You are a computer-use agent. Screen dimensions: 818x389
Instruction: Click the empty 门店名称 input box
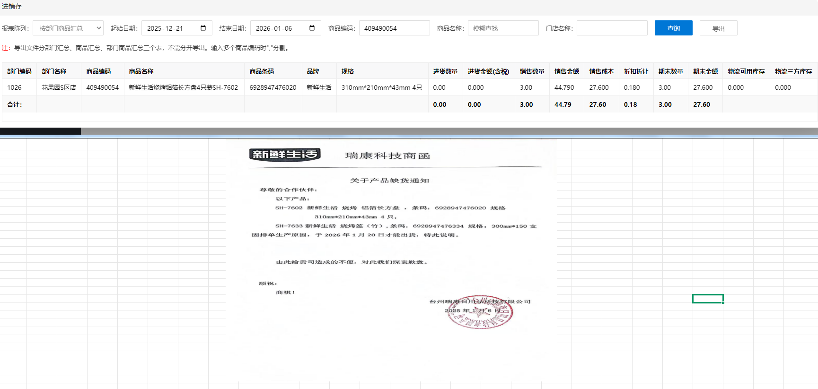(x=612, y=28)
